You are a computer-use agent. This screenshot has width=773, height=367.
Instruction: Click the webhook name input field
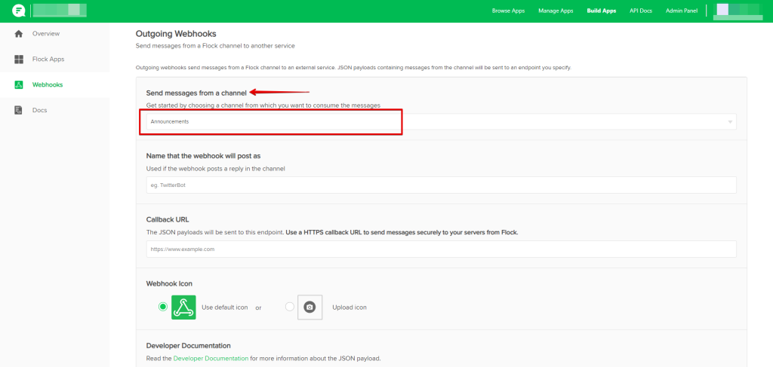(x=441, y=185)
